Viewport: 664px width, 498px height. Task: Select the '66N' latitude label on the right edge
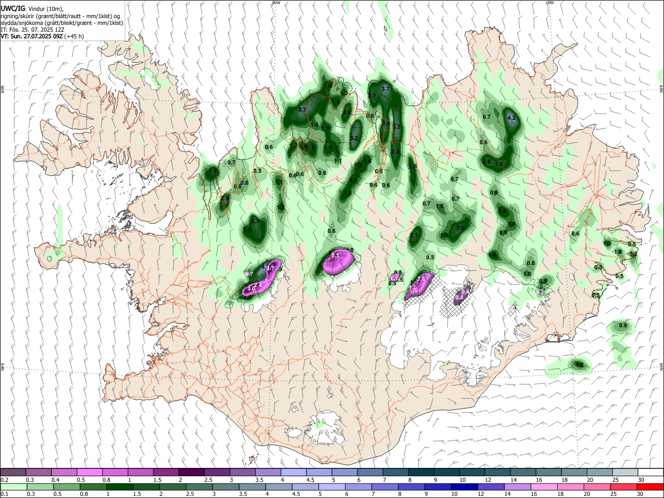(x=661, y=90)
